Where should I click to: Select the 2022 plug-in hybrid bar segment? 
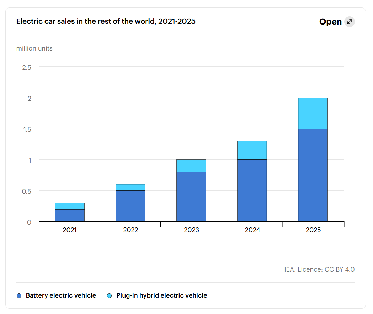click(130, 188)
